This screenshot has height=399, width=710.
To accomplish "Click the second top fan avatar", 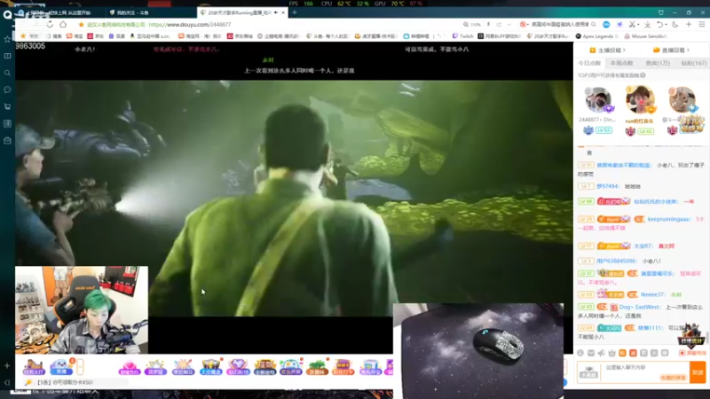I will click(x=640, y=98).
